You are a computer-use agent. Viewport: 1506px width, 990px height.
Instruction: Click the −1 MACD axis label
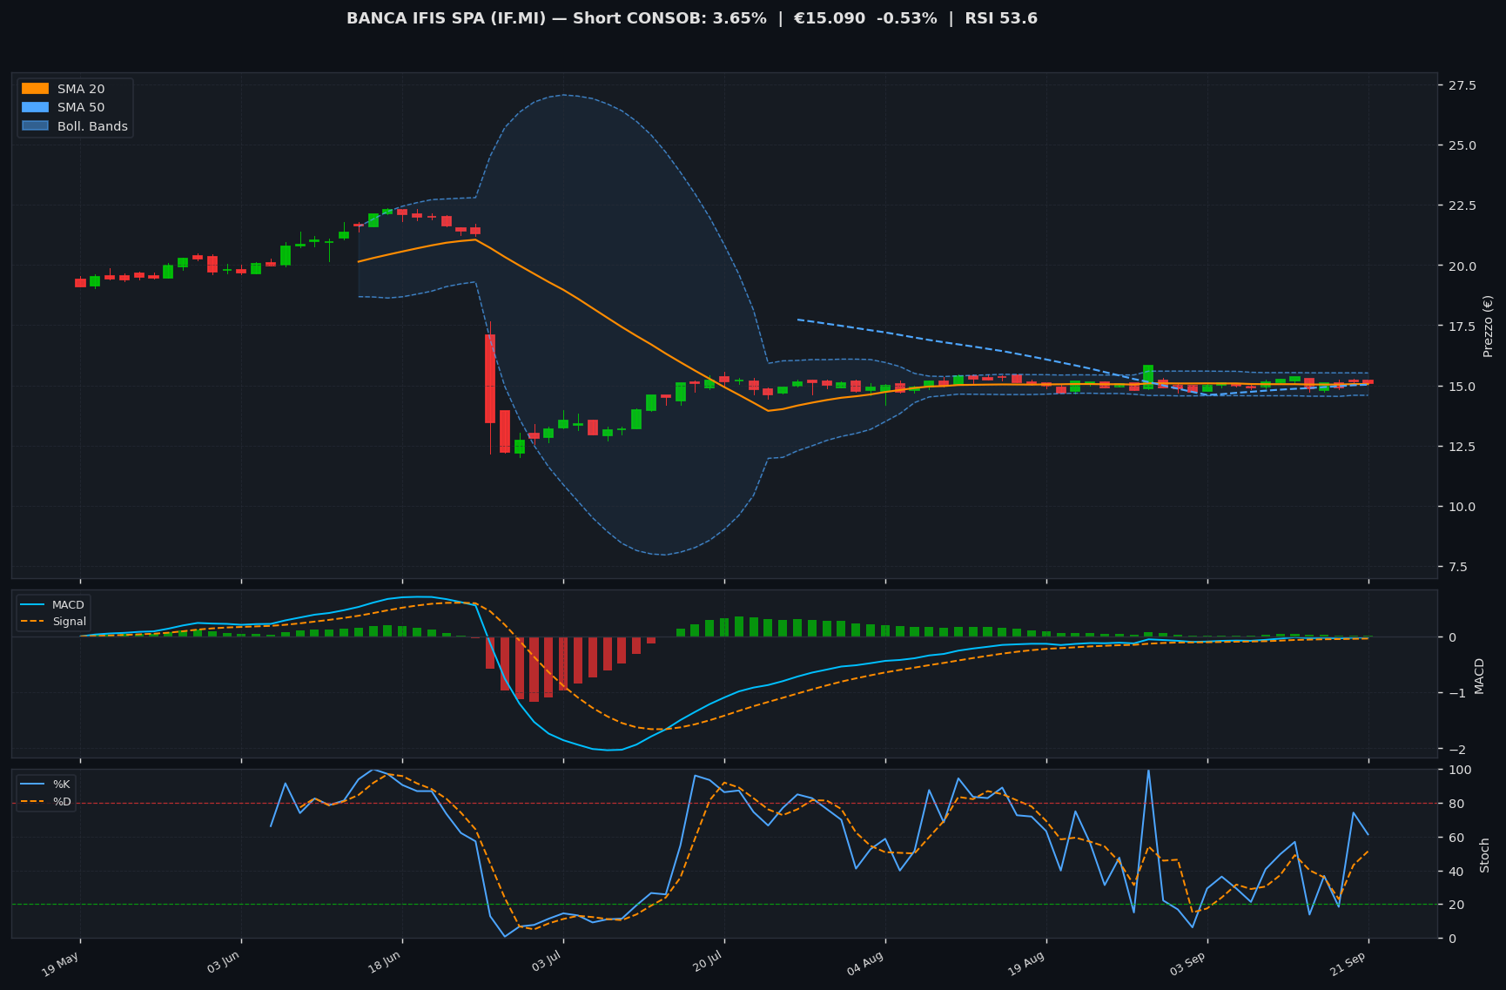tap(1456, 693)
